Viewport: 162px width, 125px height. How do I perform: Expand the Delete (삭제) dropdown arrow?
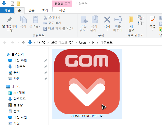click(107, 30)
